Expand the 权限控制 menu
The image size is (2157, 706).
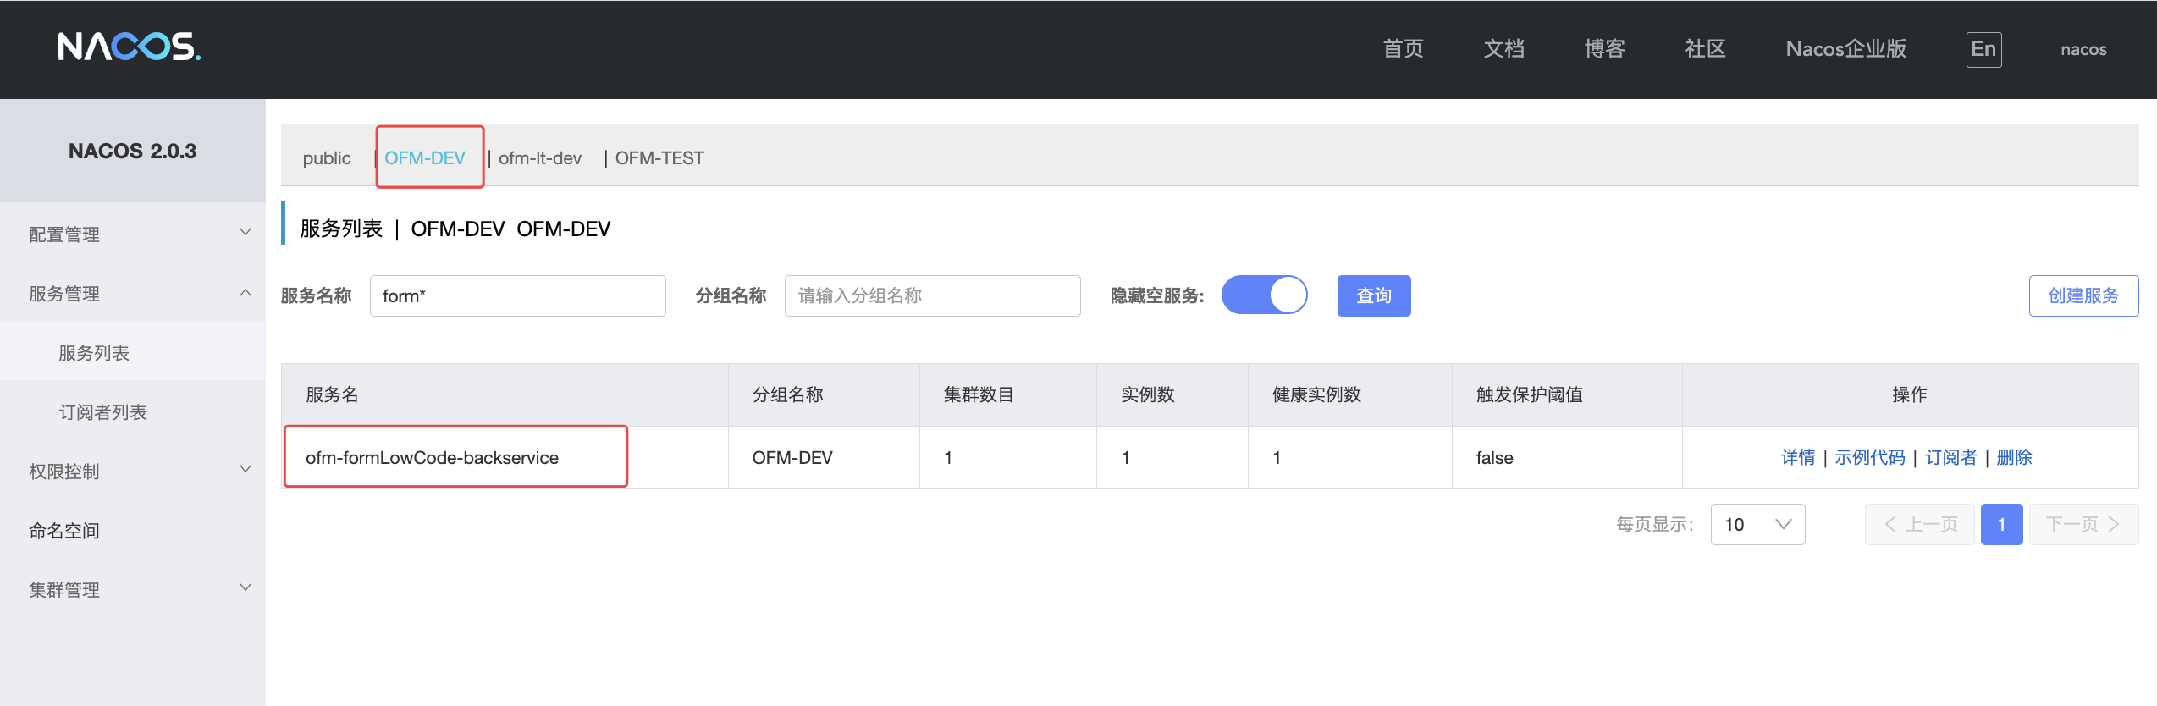pos(133,472)
